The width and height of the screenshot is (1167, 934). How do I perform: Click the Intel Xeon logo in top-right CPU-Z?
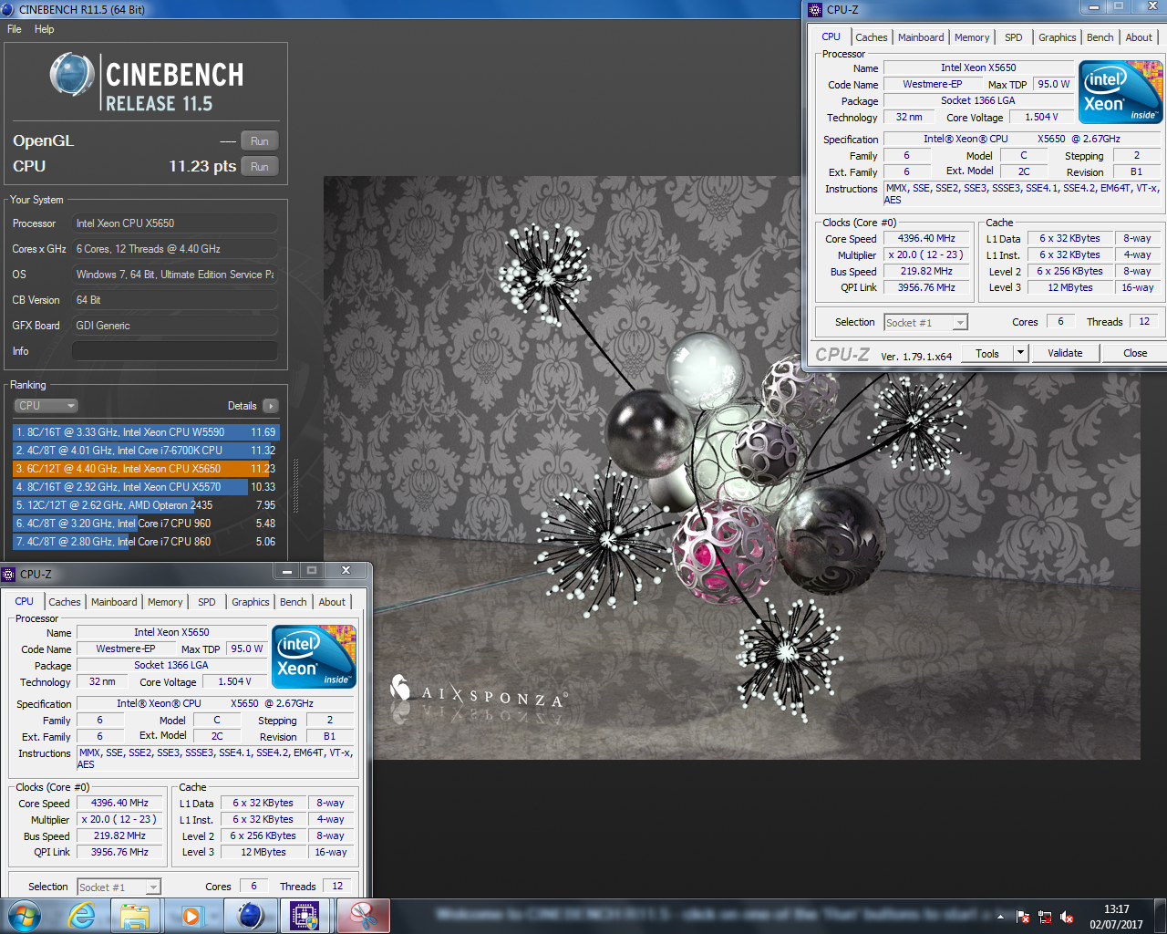[x=1121, y=92]
